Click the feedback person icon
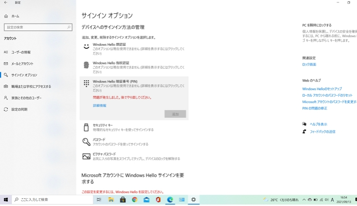 click(304, 131)
